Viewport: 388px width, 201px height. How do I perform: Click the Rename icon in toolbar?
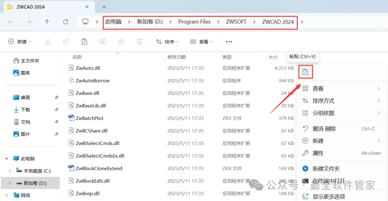pyautogui.click(x=103, y=42)
